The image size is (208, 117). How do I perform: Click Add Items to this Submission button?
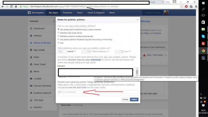(152, 47)
